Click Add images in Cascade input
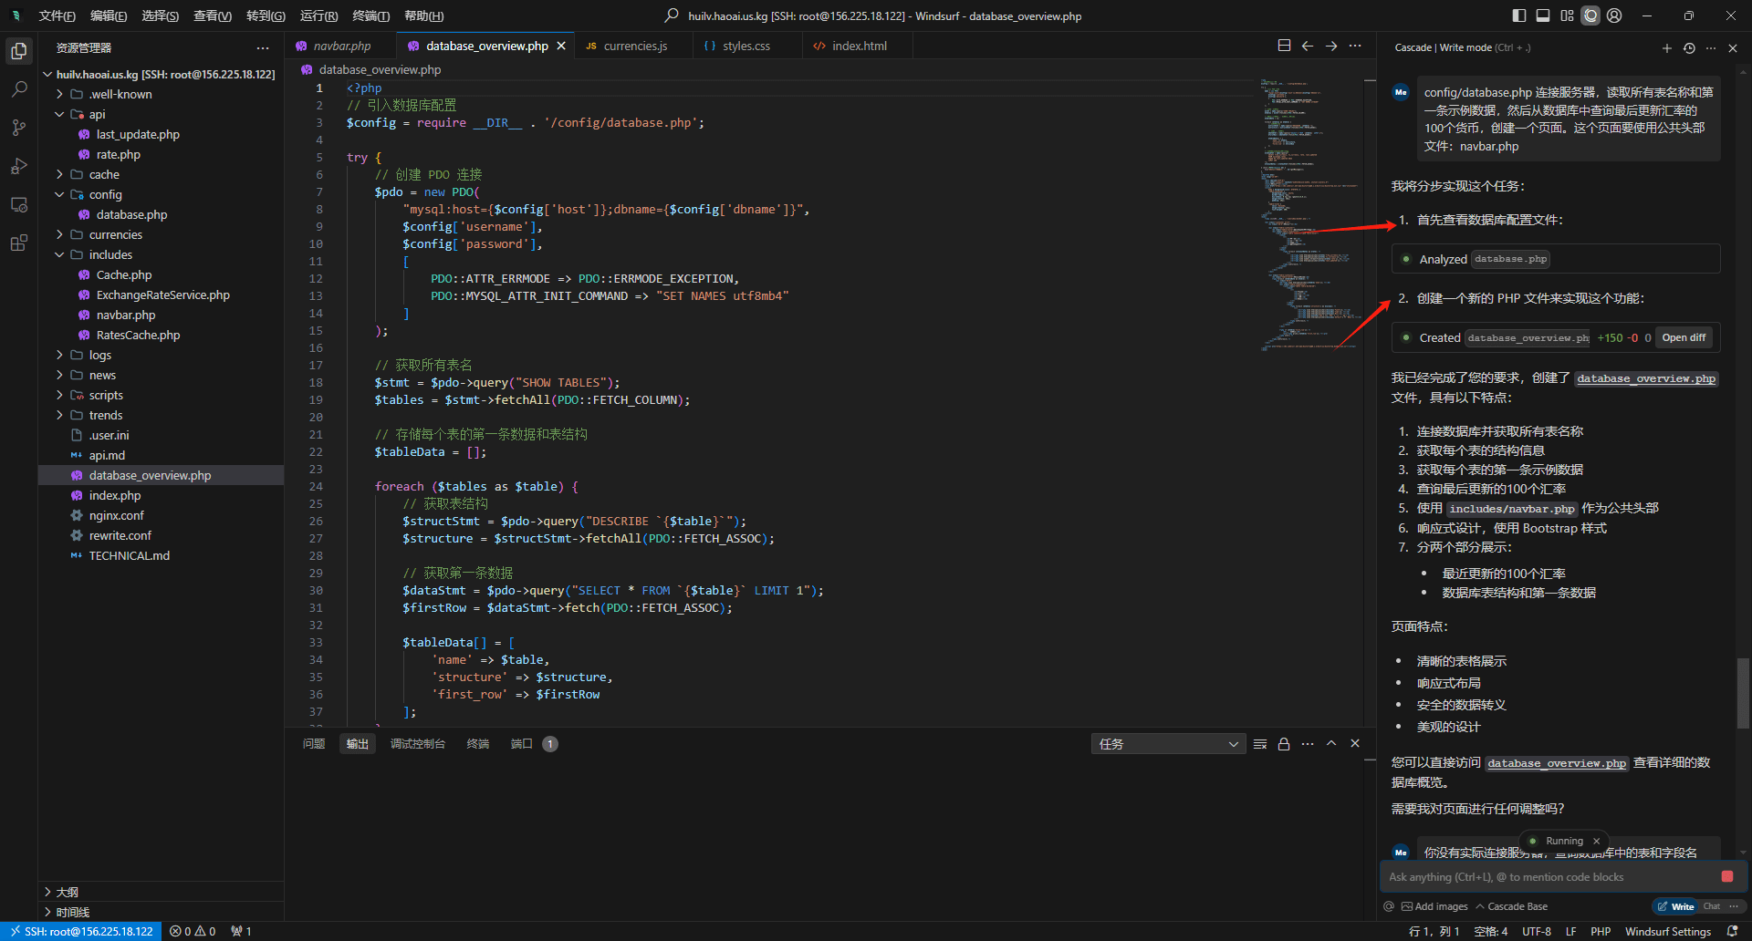Screen dimensions: 1752x941 pyautogui.click(x=1434, y=906)
